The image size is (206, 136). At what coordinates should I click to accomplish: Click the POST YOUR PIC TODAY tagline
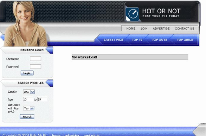[x=161, y=16]
